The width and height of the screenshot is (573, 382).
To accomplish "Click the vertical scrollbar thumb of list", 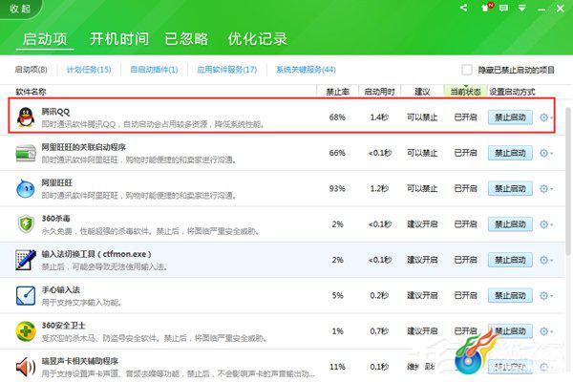I will click(568, 180).
